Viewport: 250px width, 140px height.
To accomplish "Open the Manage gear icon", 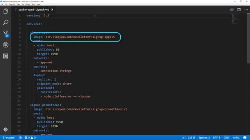I will pos(5,129).
